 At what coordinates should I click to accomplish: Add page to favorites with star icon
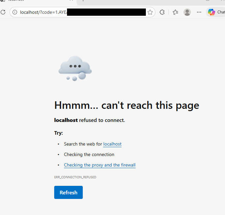[150, 12]
